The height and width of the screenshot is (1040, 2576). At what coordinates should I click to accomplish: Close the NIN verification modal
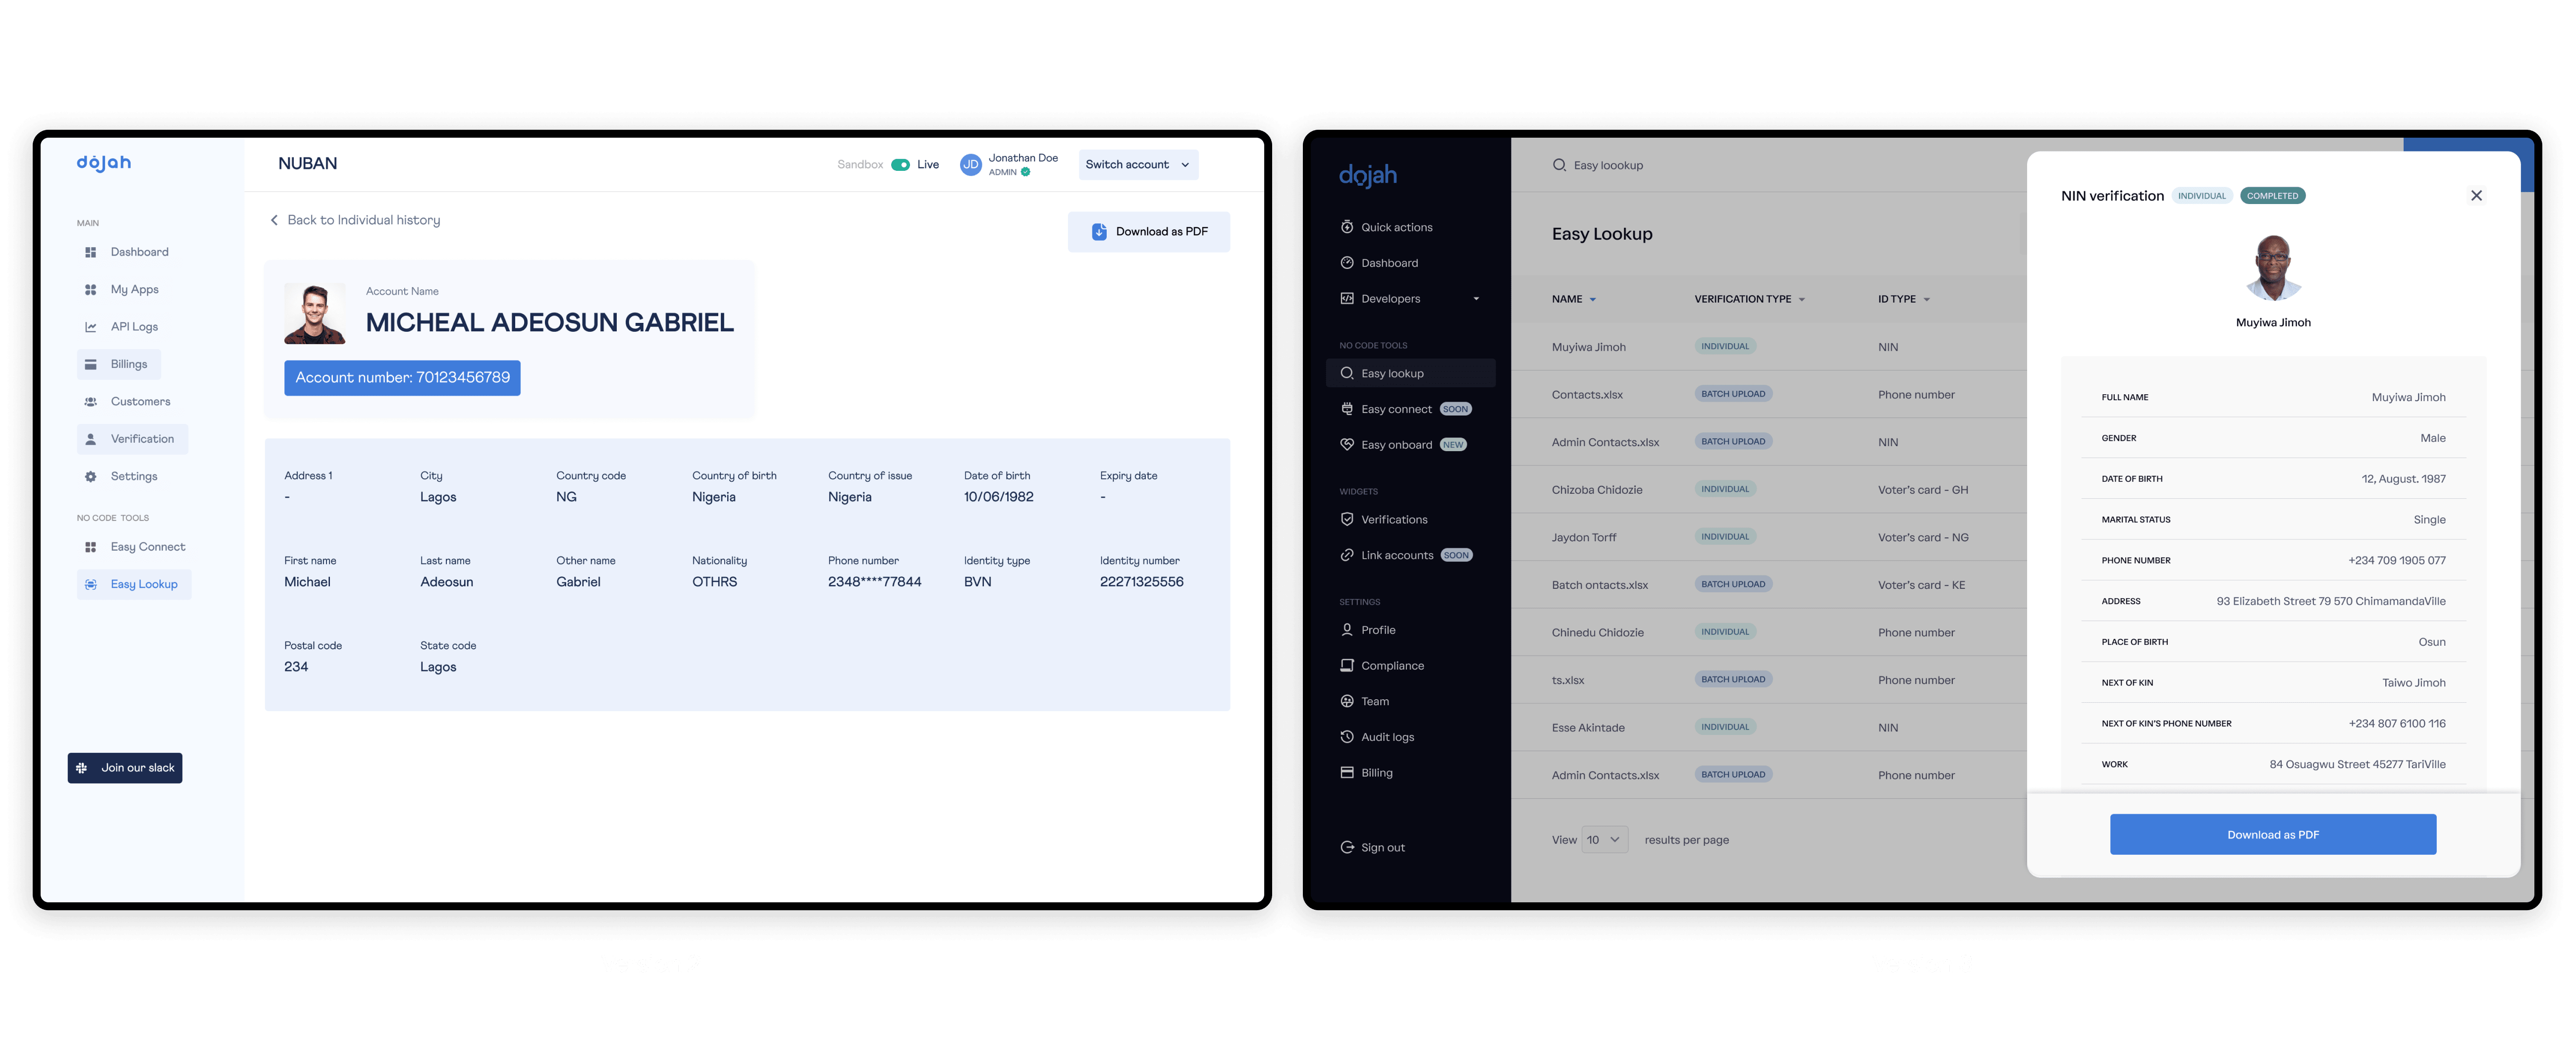click(x=2477, y=195)
